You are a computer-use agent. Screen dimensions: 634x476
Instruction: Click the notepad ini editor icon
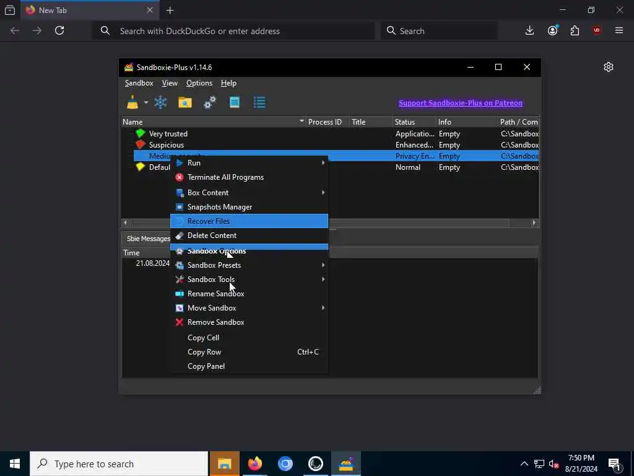[x=235, y=102]
